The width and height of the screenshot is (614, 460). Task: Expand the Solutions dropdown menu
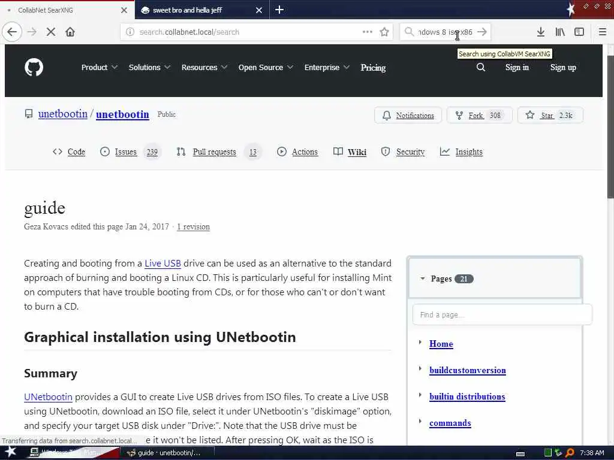149,67
